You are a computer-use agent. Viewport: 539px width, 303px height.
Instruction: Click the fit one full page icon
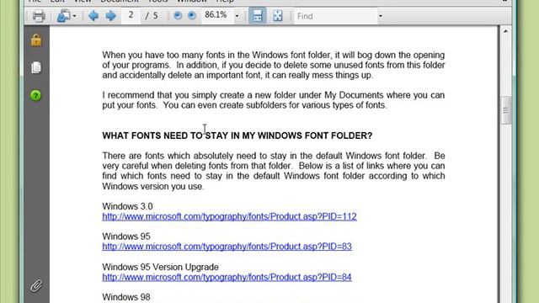278,16
